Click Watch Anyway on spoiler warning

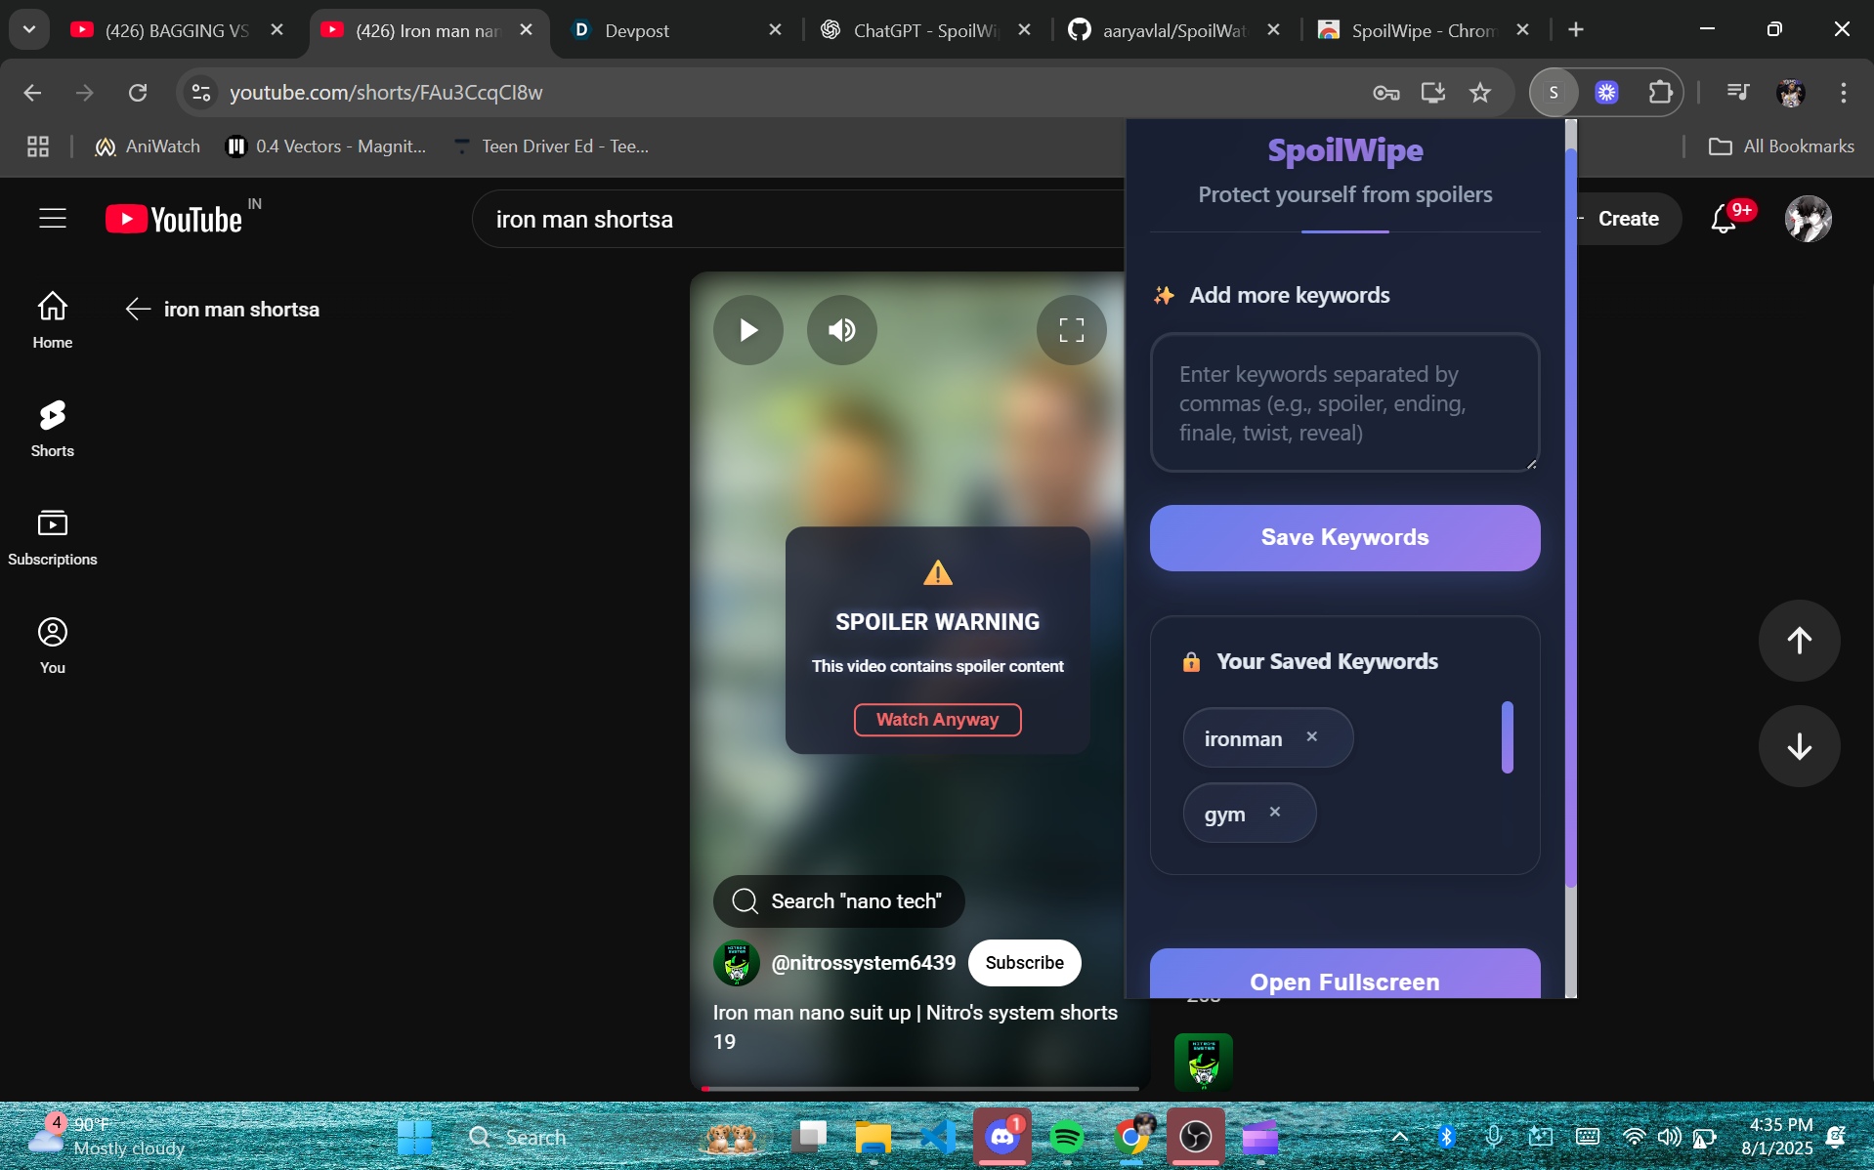point(937,720)
